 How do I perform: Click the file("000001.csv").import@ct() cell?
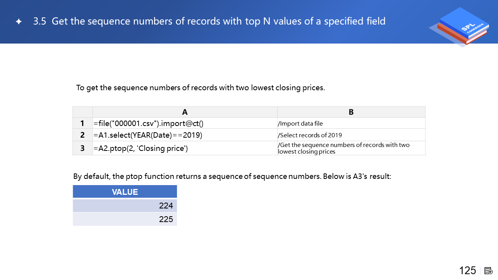coord(149,123)
